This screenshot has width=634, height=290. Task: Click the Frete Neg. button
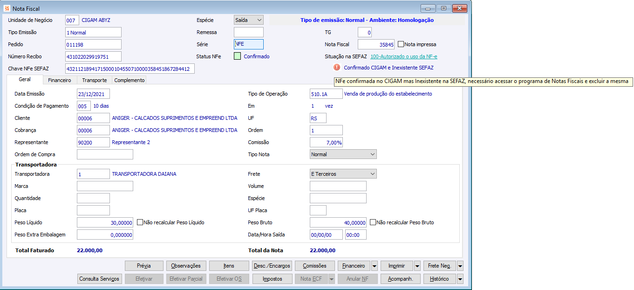[440, 266]
